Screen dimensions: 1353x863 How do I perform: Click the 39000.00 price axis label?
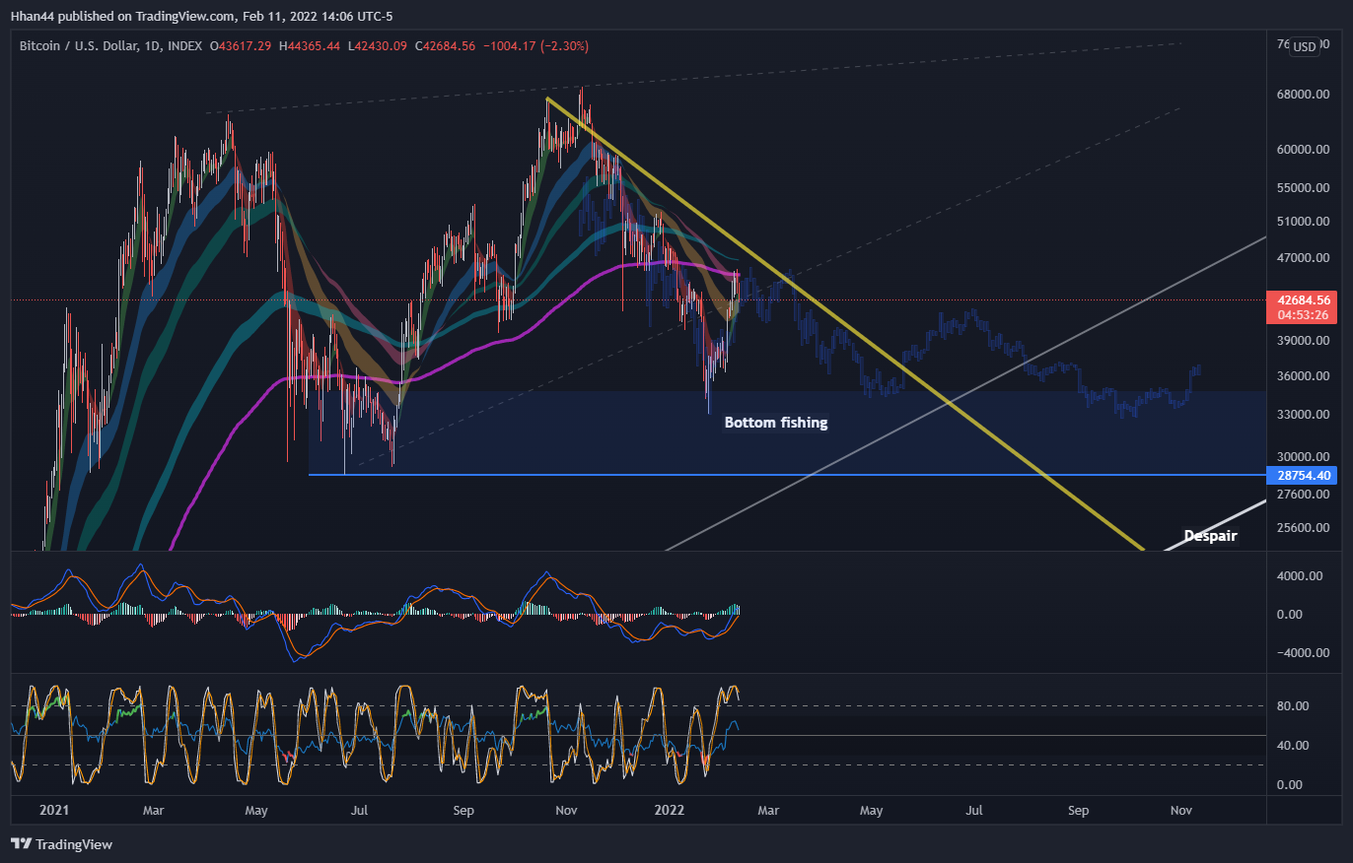pyautogui.click(x=1302, y=341)
